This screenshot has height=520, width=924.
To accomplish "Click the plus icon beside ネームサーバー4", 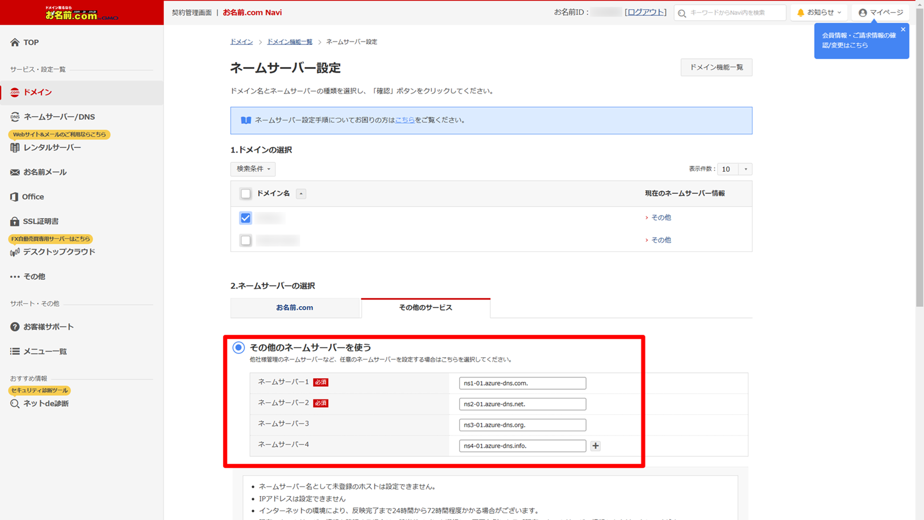I will [595, 446].
